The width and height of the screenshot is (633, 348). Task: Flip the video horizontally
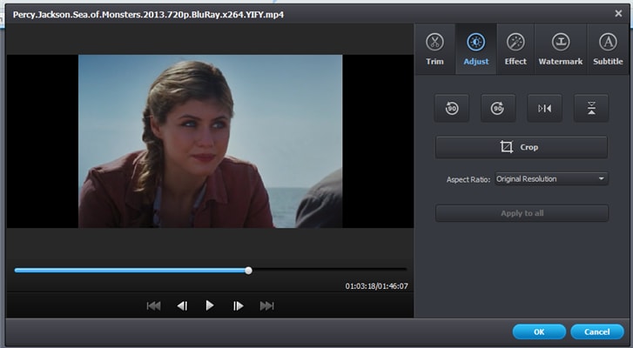544,108
